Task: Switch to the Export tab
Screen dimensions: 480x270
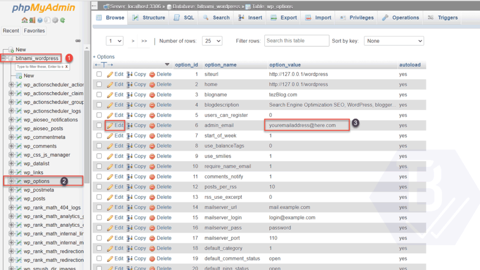Action: (285, 17)
